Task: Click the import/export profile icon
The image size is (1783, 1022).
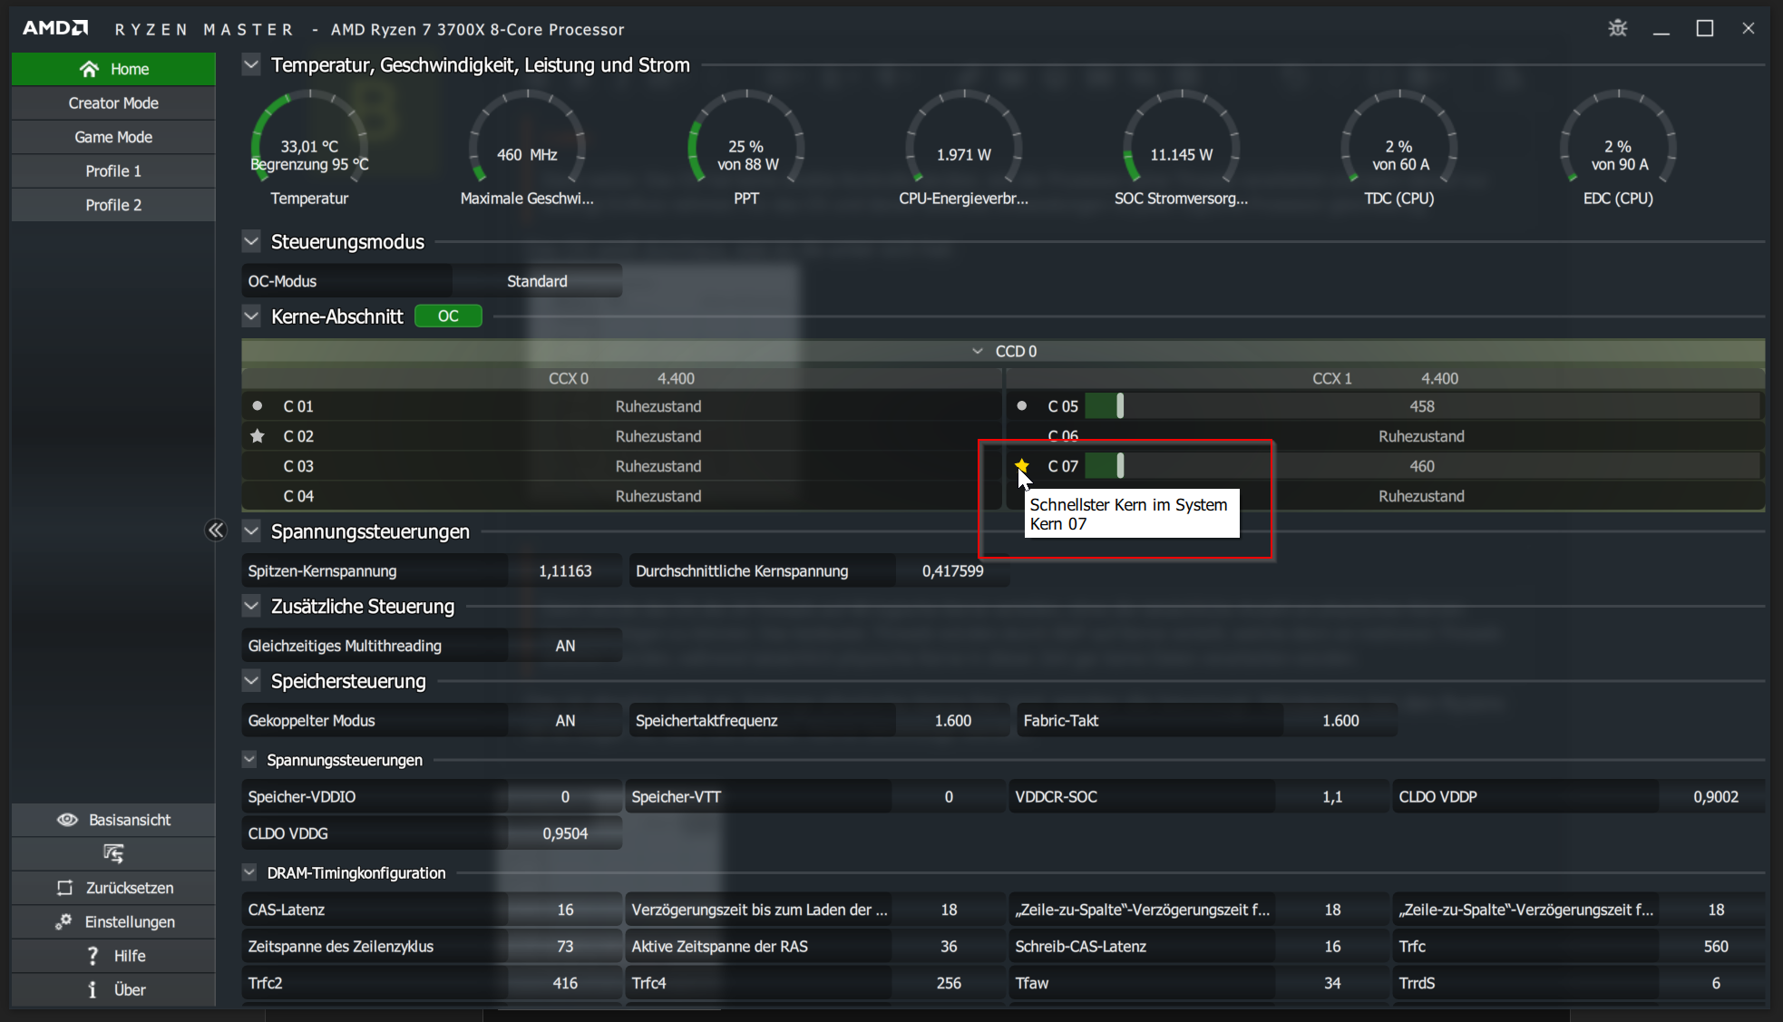Action: coord(113,853)
